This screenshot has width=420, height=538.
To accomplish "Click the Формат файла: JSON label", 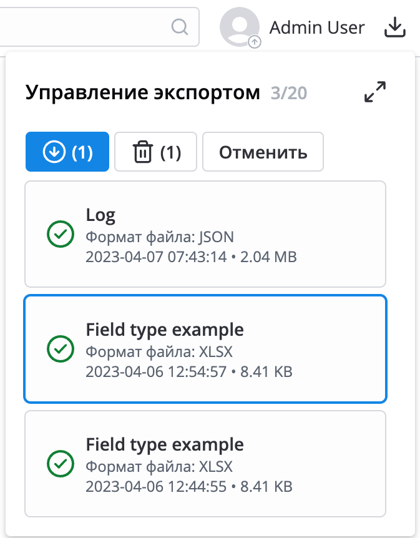I will coord(159,237).
